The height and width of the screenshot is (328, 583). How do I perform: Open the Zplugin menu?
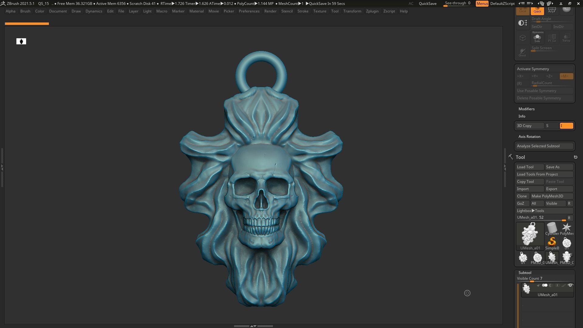[372, 11]
